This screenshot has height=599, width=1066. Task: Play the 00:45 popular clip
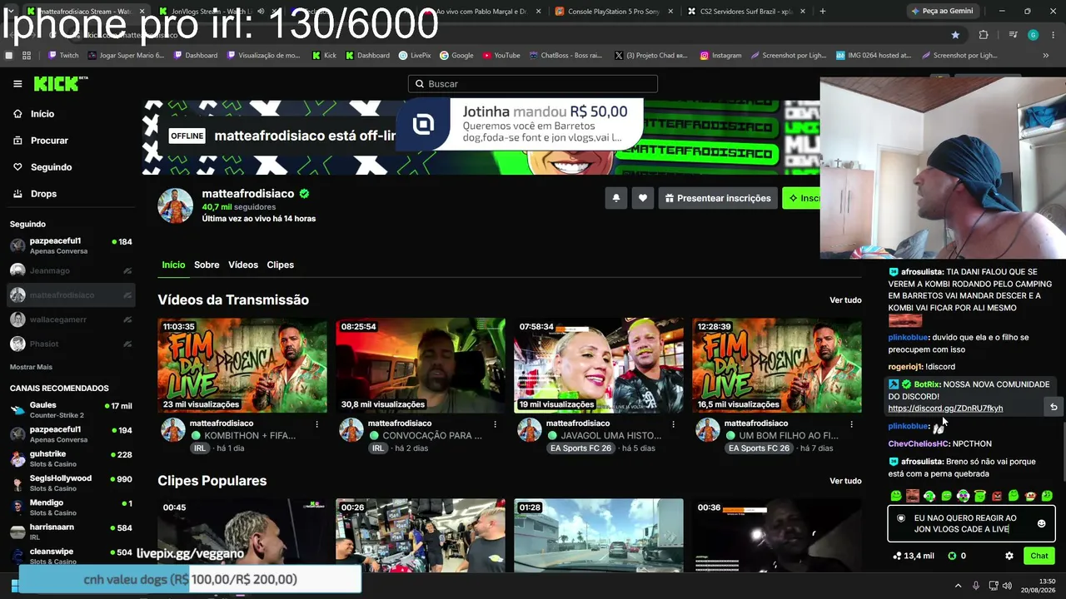click(242, 535)
